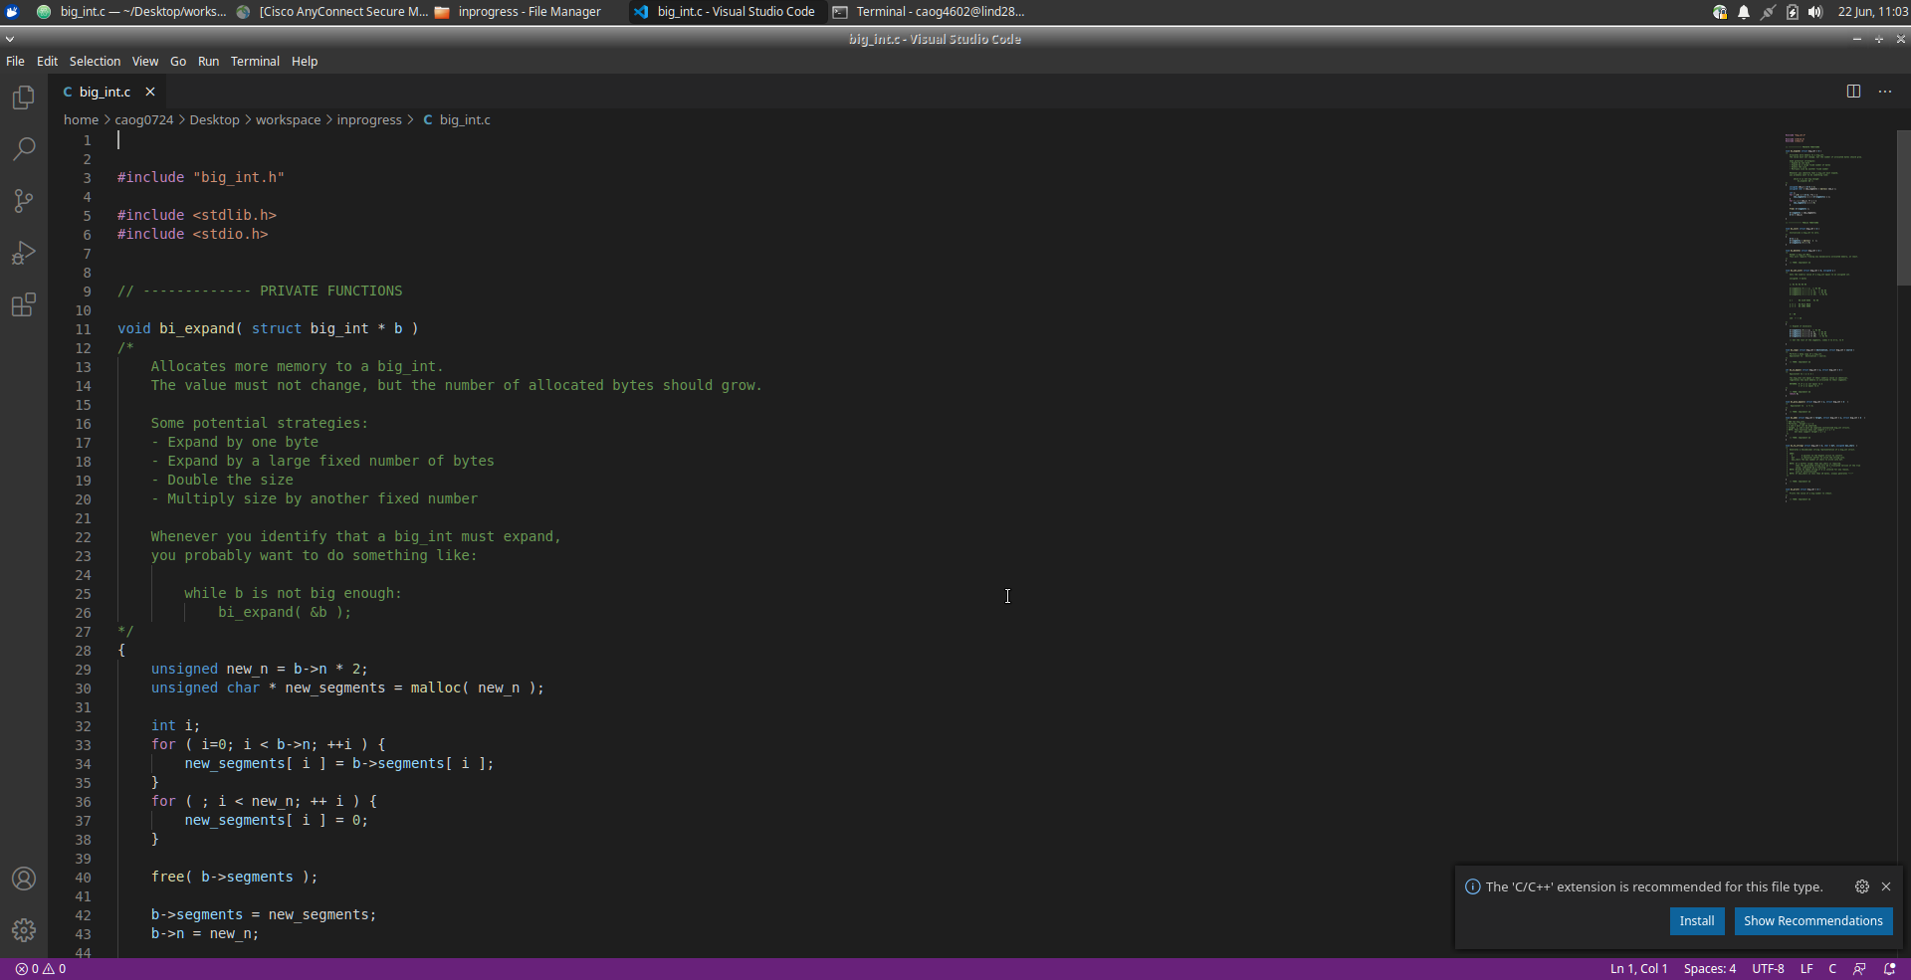Click the network connection tray icon
The width and height of the screenshot is (1911, 980).
pyautogui.click(x=1768, y=12)
